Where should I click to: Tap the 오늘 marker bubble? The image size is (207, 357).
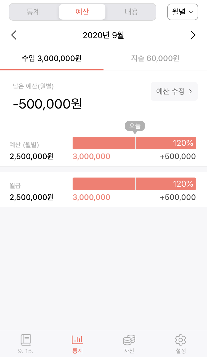click(135, 126)
